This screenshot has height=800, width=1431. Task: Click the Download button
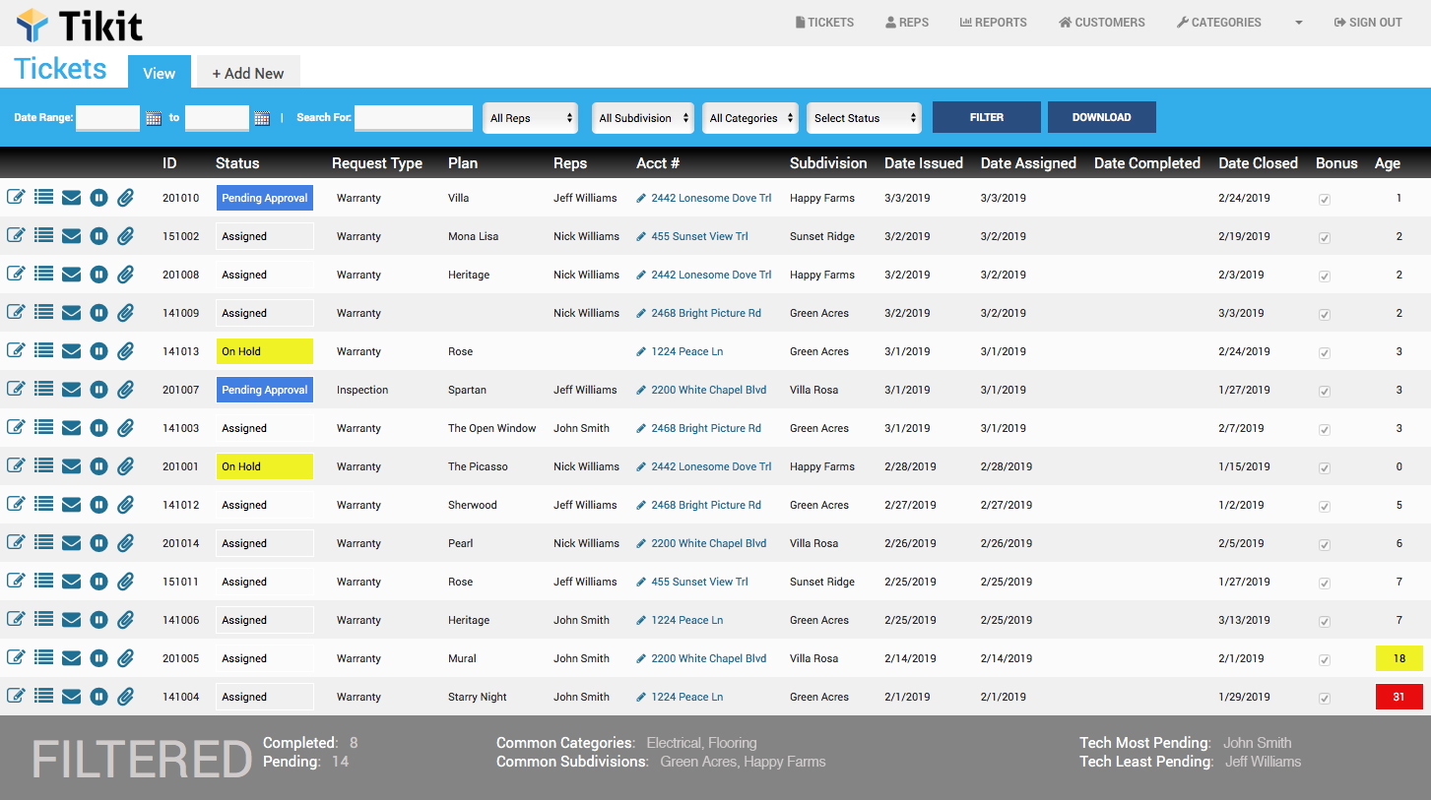click(x=1101, y=117)
